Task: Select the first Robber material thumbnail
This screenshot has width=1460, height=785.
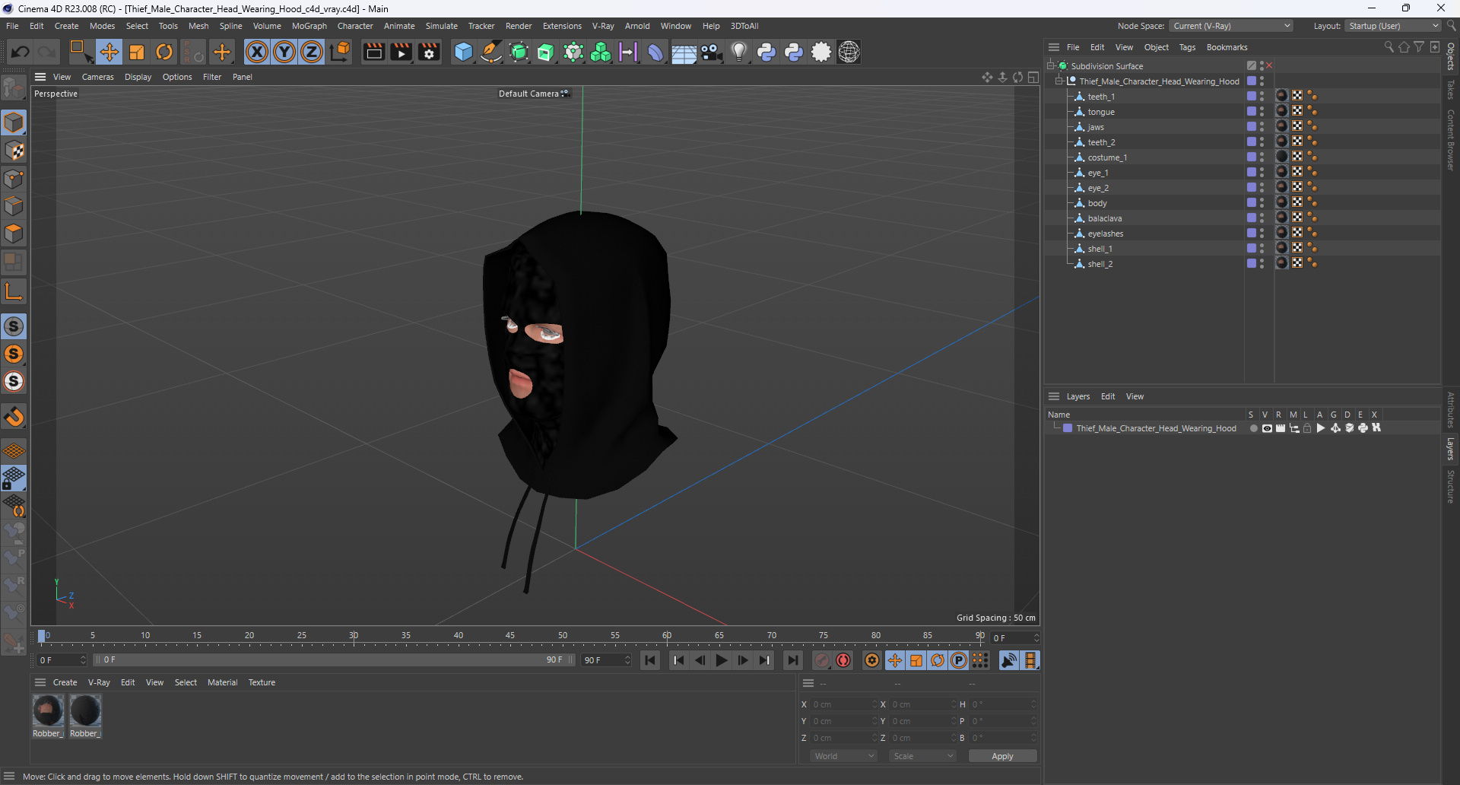Action: click(x=48, y=710)
